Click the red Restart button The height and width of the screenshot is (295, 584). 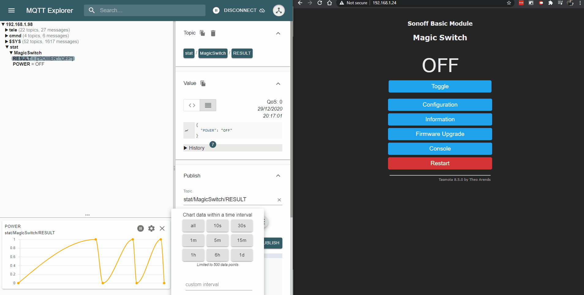[x=440, y=163]
